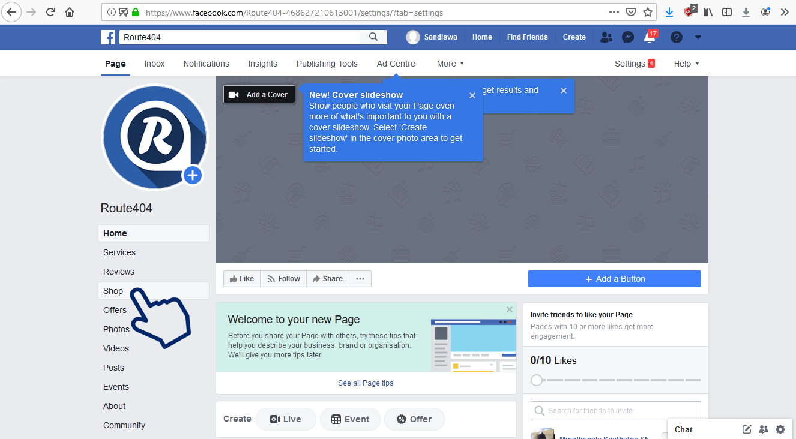Open chat settings gear icon
The image size is (796, 439).
[x=780, y=429]
